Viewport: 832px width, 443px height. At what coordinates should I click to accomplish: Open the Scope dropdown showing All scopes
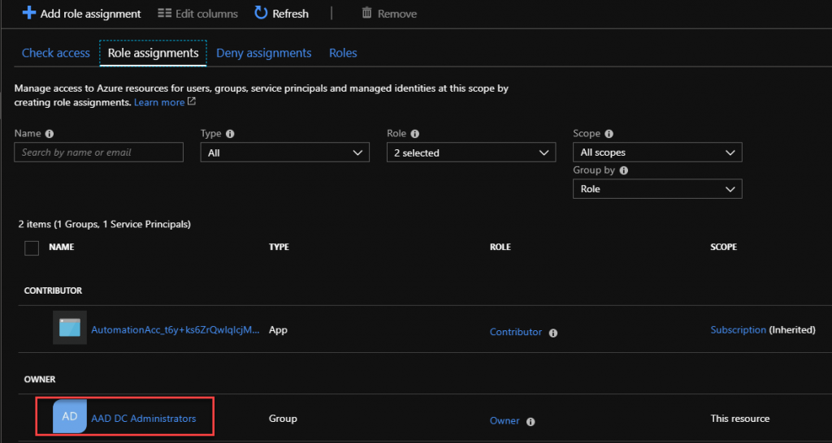(x=657, y=153)
